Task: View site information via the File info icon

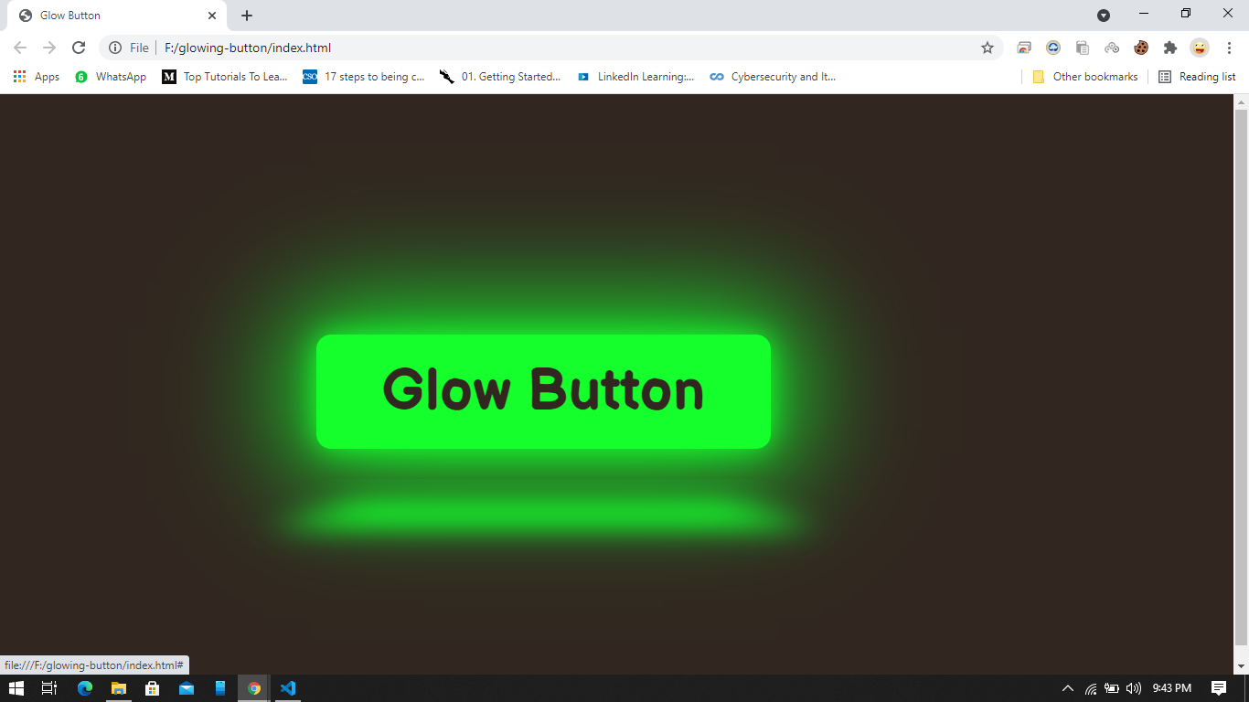Action: [x=115, y=48]
